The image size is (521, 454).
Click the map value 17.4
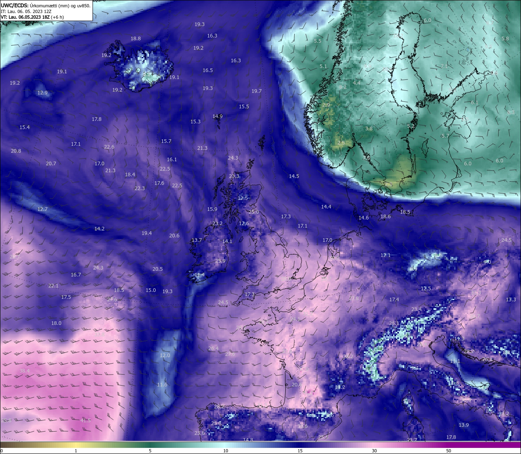pyautogui.click(x=394, y=300)
